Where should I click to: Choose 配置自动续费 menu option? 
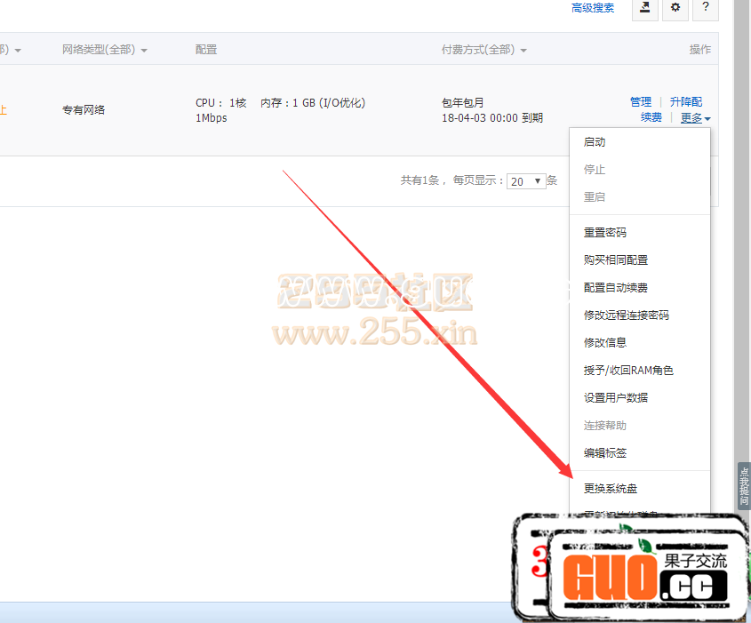[616, 288]
